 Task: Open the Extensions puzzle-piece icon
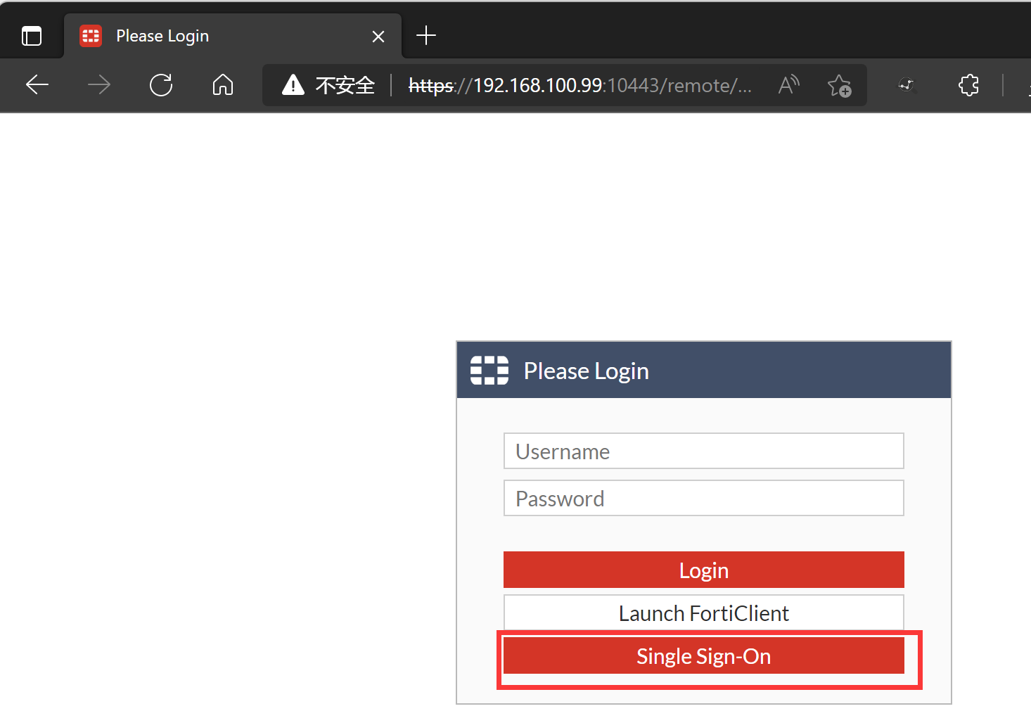click(x=968, y=85)
